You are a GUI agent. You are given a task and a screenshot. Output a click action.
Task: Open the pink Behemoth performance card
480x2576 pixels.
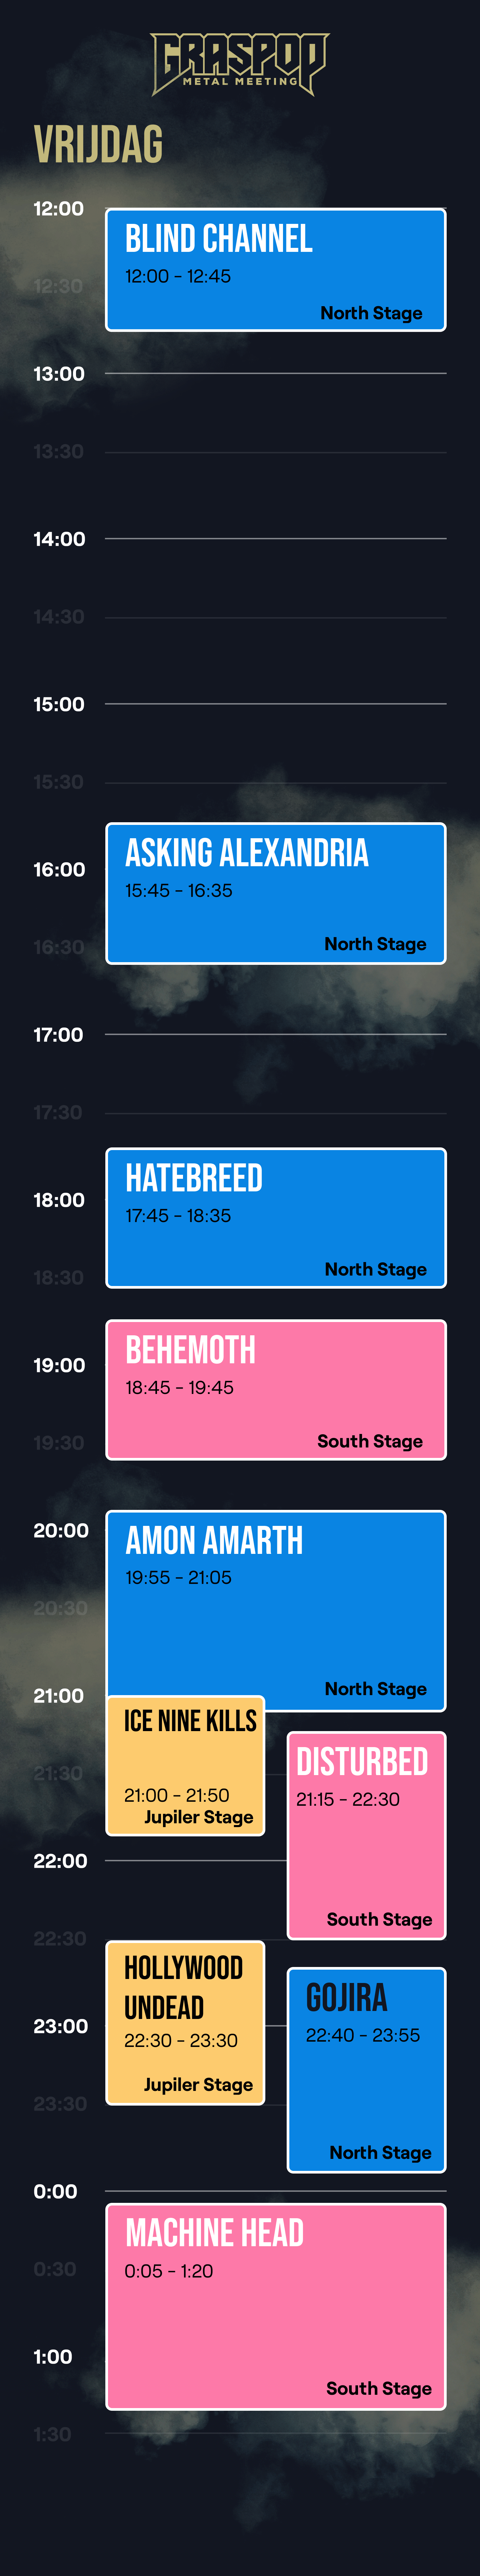tap(276, 1390)
